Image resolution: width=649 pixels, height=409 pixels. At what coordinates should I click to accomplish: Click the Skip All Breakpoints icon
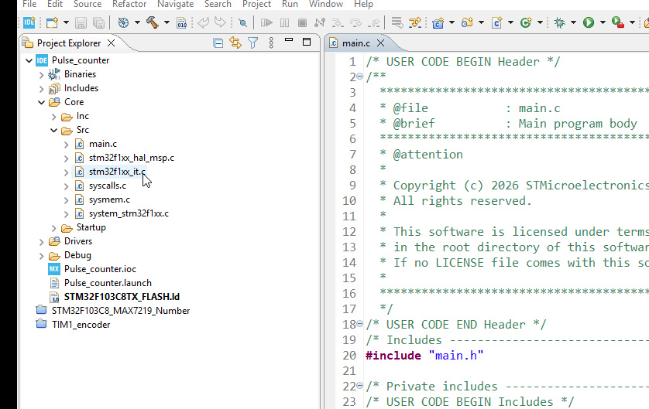(x=243, y=22)
